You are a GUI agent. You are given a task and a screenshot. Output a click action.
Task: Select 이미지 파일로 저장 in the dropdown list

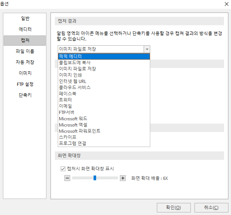tap(104, 69)
